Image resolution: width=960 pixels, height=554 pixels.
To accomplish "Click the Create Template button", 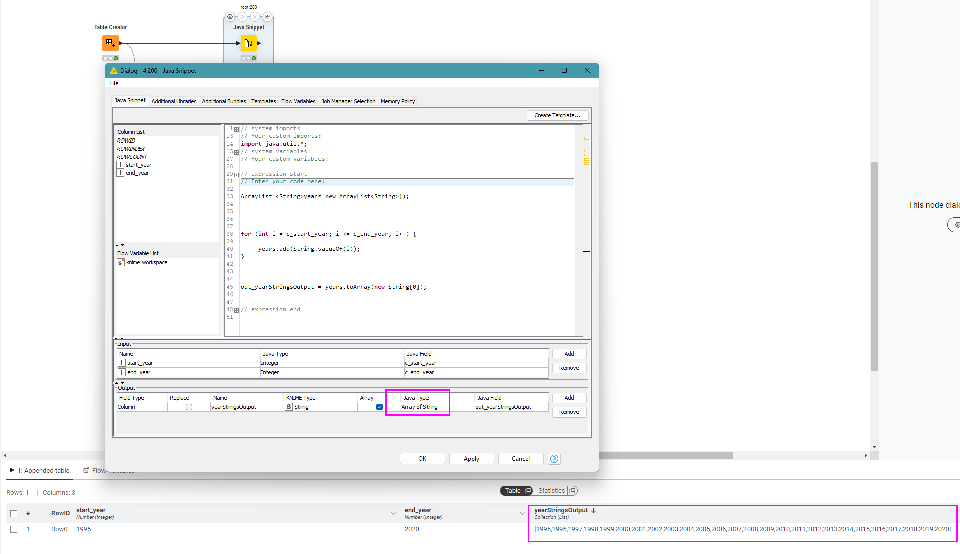I will [x=557, y=115].
